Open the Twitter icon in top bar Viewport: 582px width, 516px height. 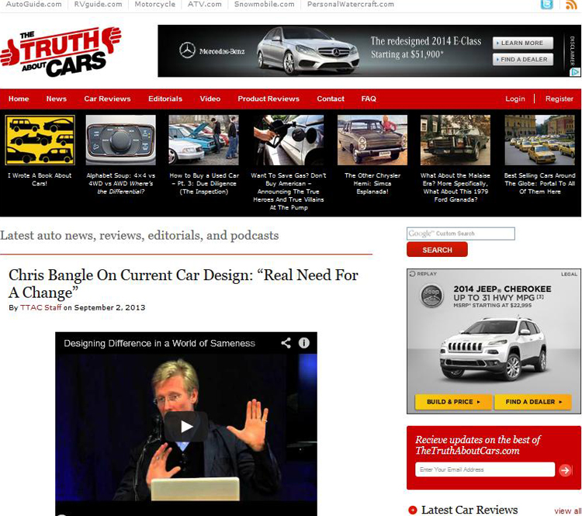(546, 5)
